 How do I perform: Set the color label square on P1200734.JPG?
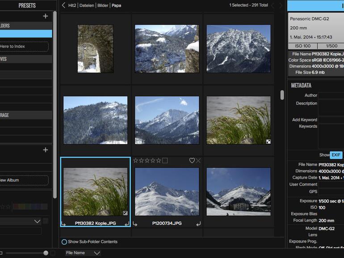(x=165, y=161)
